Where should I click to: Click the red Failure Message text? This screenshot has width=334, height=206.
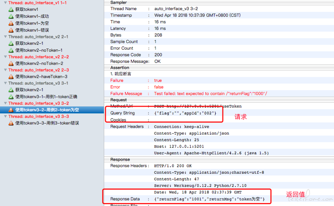(x=210, y=94)
